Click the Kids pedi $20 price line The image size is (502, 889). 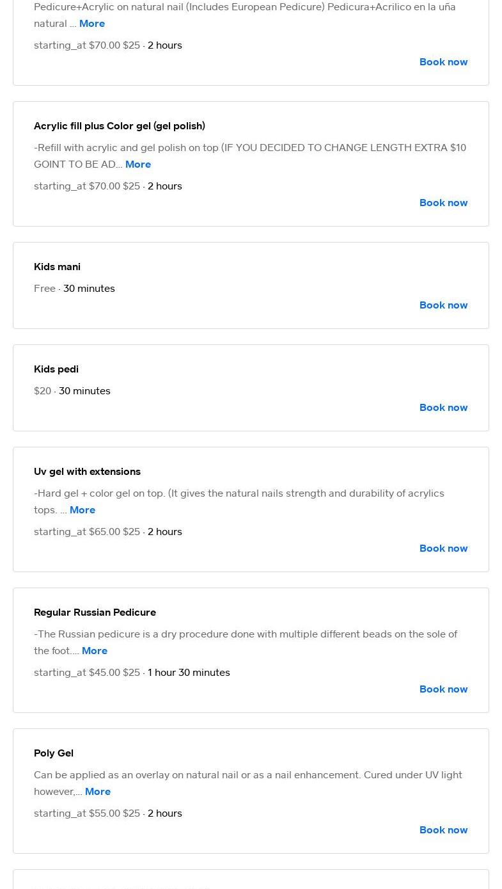tap(72, 391)
